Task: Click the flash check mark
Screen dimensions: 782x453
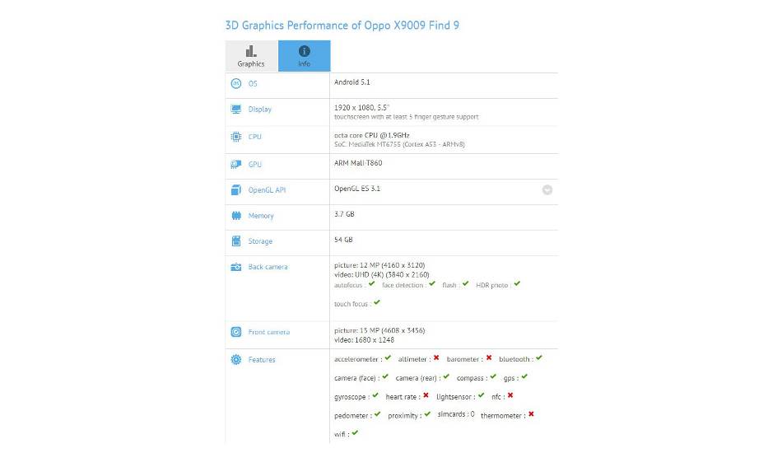Action: click(x=465, y=283)
